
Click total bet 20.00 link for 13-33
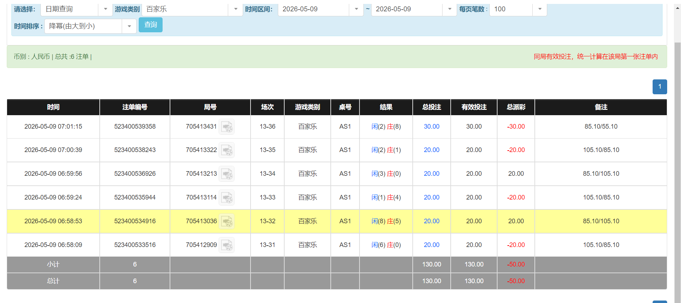432,197
